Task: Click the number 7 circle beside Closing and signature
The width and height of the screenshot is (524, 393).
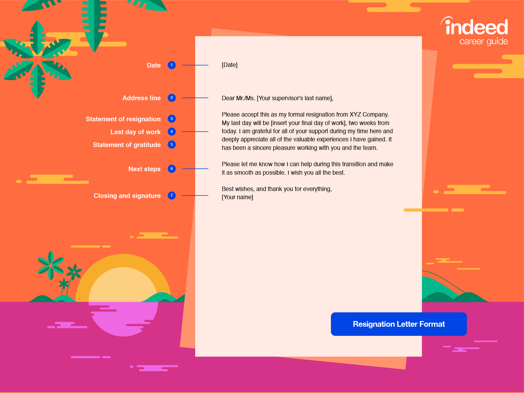Action: [172, 195]
